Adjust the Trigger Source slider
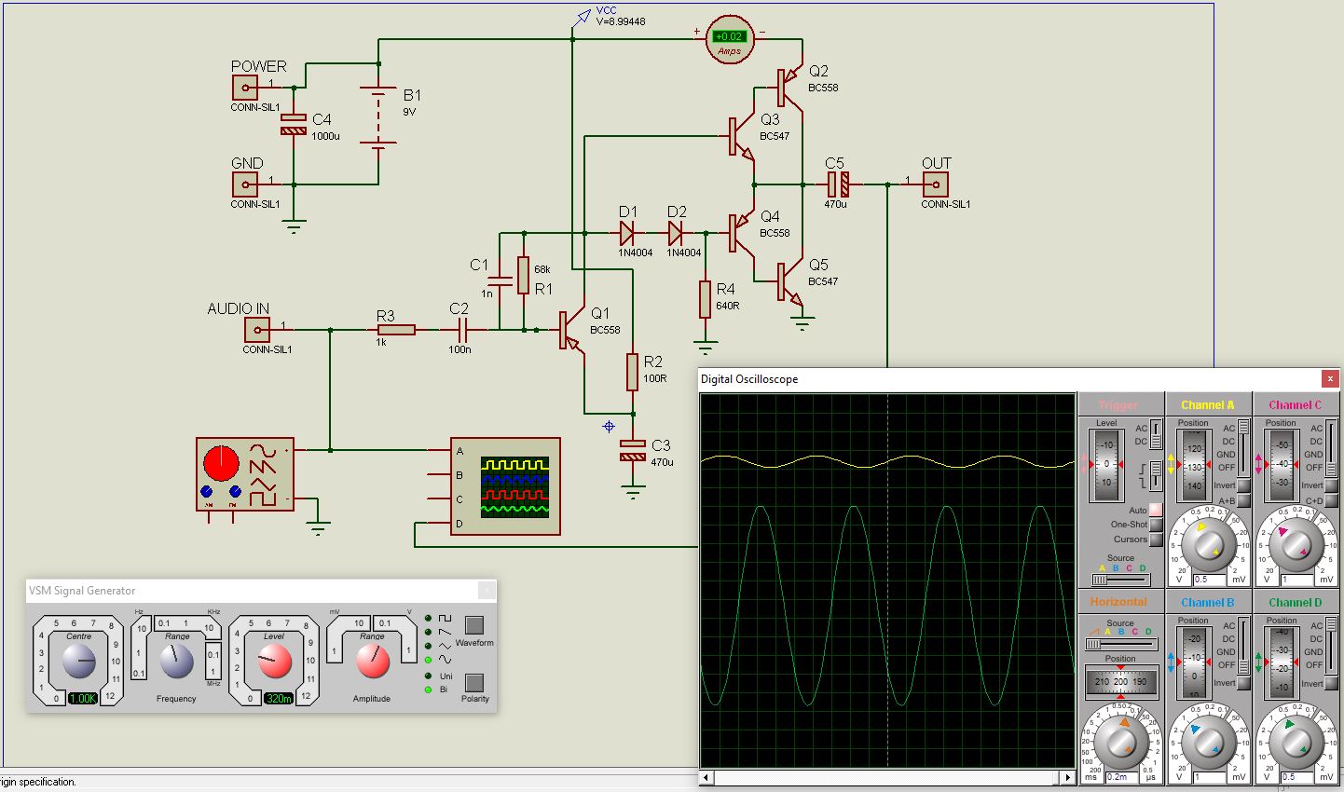 [x=1120, y=580]
